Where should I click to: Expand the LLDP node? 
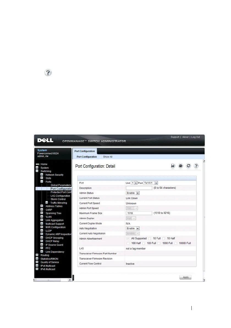(42, 231)
